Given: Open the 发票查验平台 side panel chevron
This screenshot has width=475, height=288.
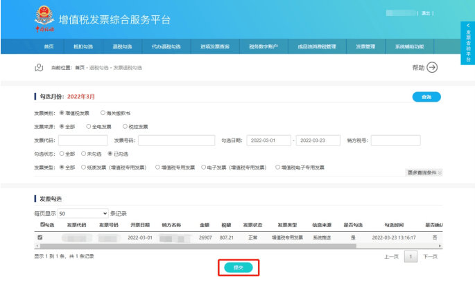Looking at the screenshot, I should click(x=468, y=25).
